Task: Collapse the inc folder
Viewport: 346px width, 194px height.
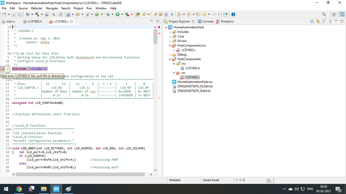Action: pyautogui.click(x=174, y=64)
